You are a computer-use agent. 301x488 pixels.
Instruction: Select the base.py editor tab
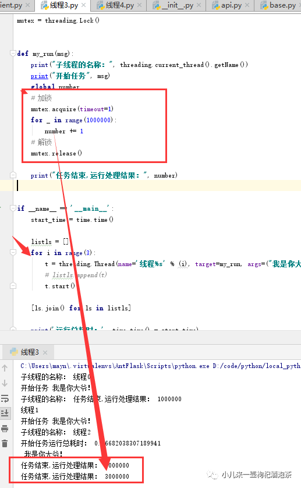(279, 5)
